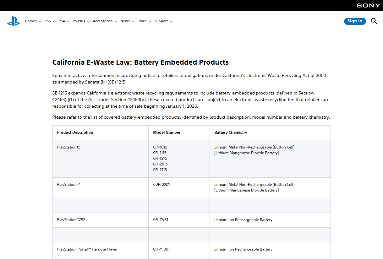Click the dropdown arrow next to Store

click(x=150, y=22)
